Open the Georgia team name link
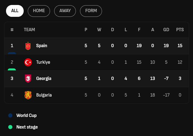 coord(44,79)
